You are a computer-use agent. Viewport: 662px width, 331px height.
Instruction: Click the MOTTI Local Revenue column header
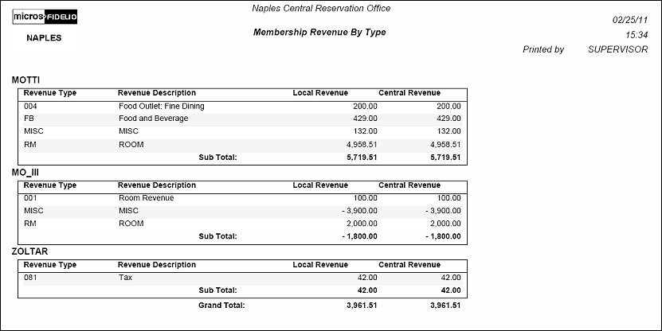tap(320, 93)
